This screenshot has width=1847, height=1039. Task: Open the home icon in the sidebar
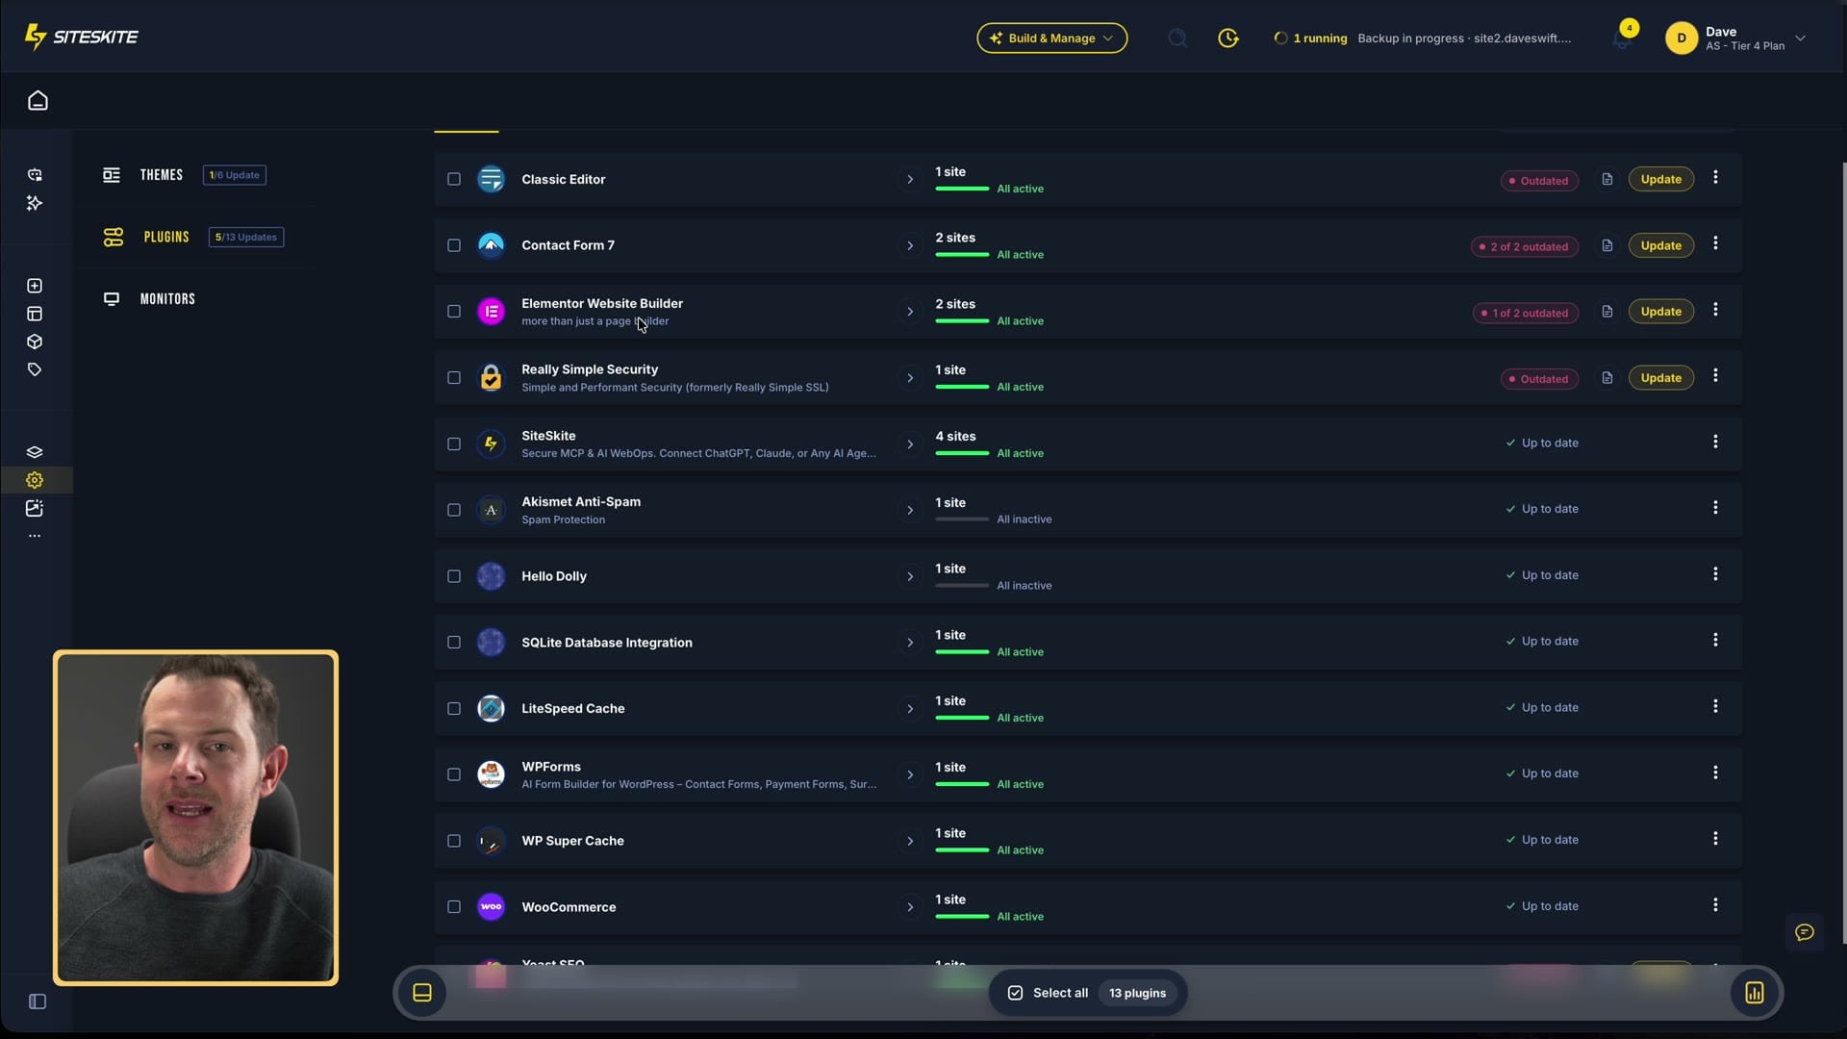38,101
